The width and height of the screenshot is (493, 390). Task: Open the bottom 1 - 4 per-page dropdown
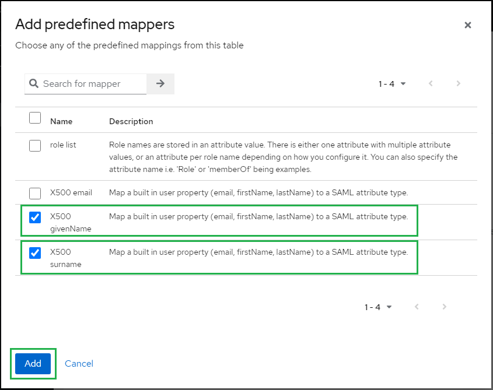378,307
